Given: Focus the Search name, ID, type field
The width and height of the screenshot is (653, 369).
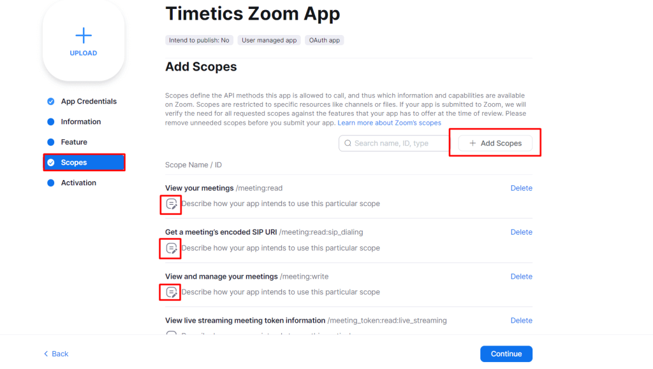Looking at the screenshot, I should (x=394, y=143).
